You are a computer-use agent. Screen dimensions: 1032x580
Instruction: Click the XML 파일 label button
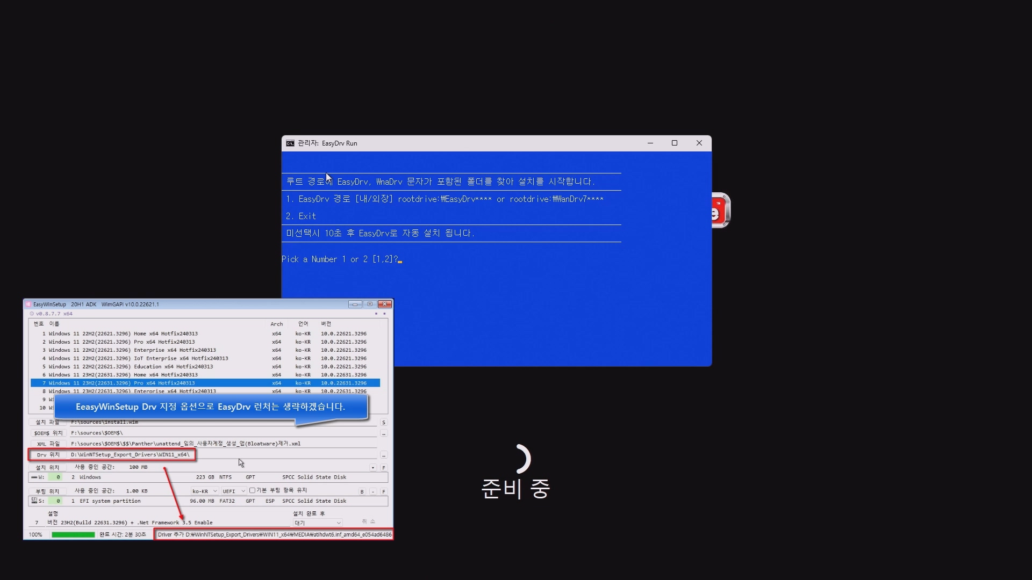click(x=48, y=444)
